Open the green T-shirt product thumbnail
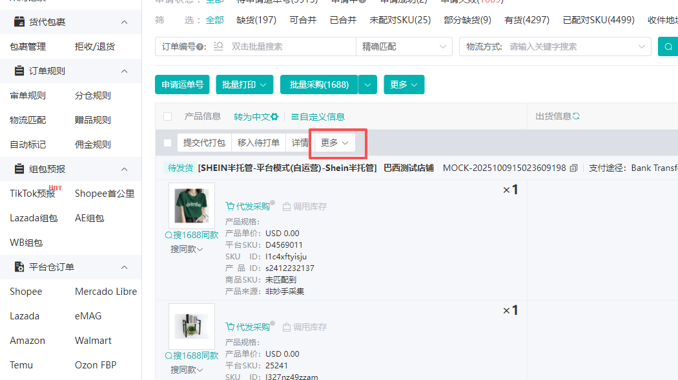678x380 pixels. click(x=192, y=206)
